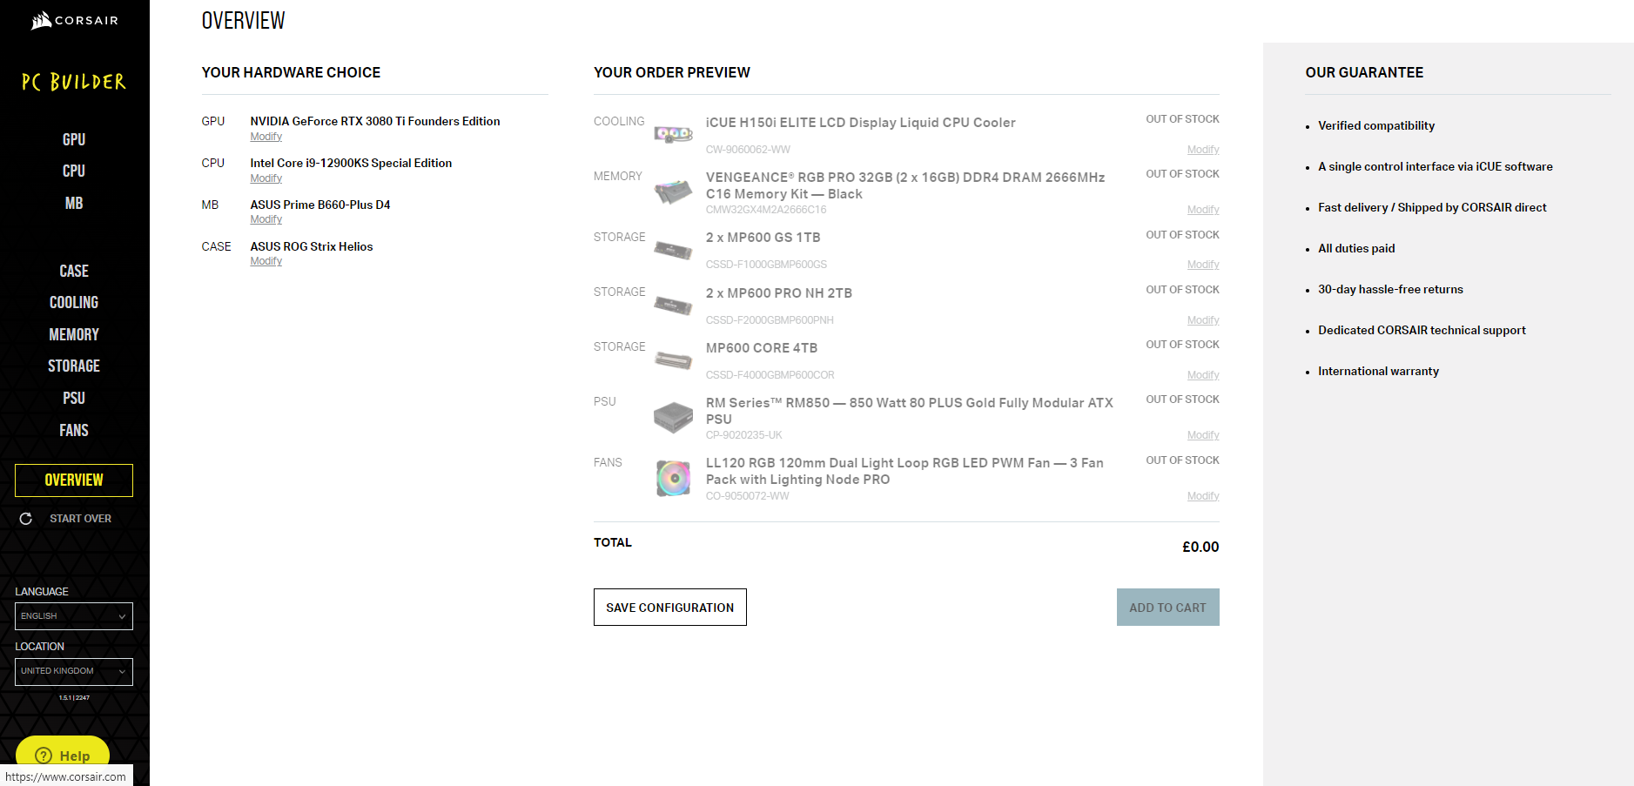Click ADD TO CART button
Screen dimensions: 1634x786
click(x=1168, y=608)
